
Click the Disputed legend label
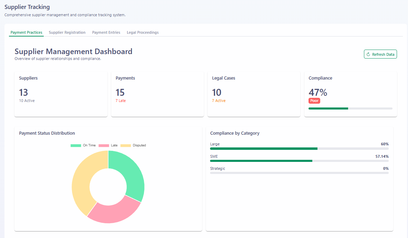point(139,145)
